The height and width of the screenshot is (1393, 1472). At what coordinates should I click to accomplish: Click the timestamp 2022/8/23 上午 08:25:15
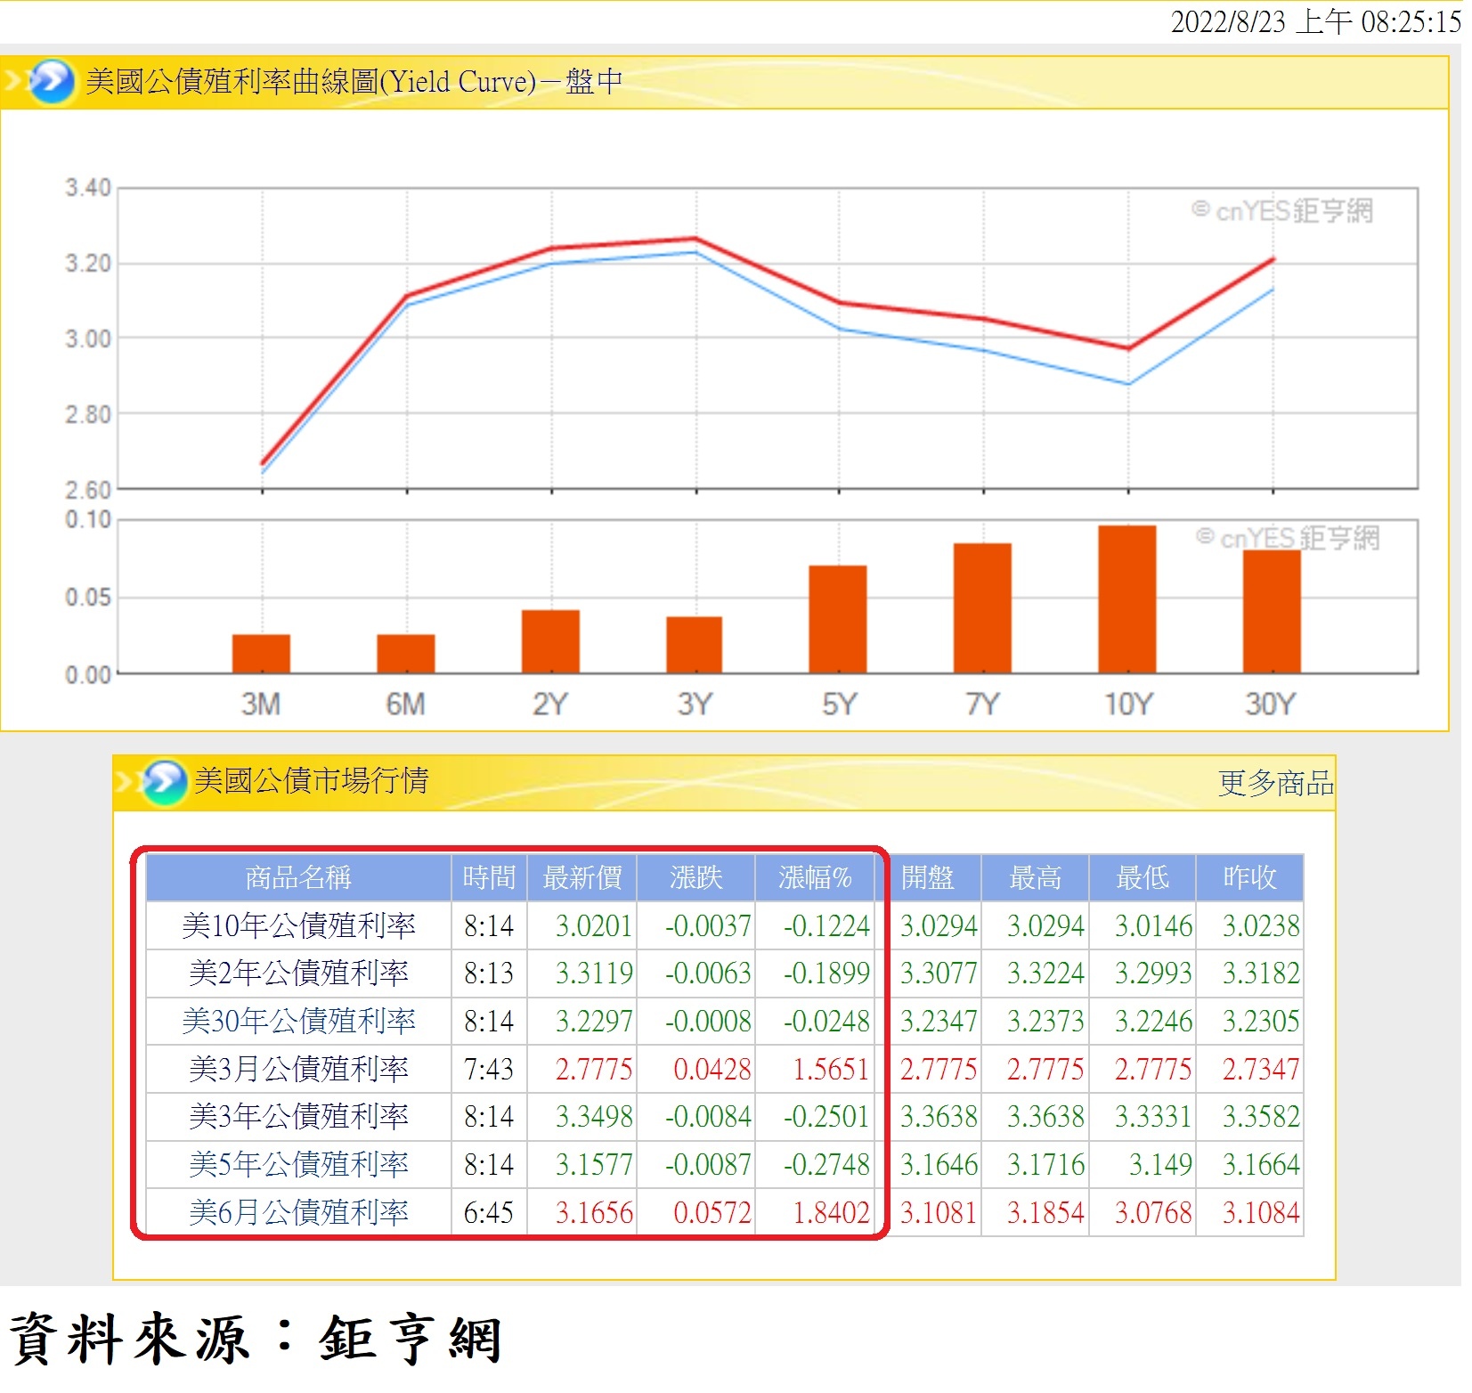click(1315, 21)
